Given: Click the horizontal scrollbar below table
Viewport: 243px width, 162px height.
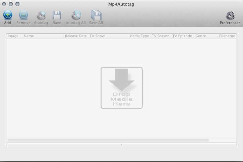Looking at the screenshot, I should (x=108, y=140).
